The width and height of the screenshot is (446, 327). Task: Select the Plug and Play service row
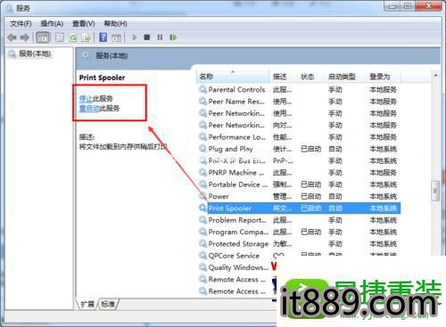pos(299,149)
